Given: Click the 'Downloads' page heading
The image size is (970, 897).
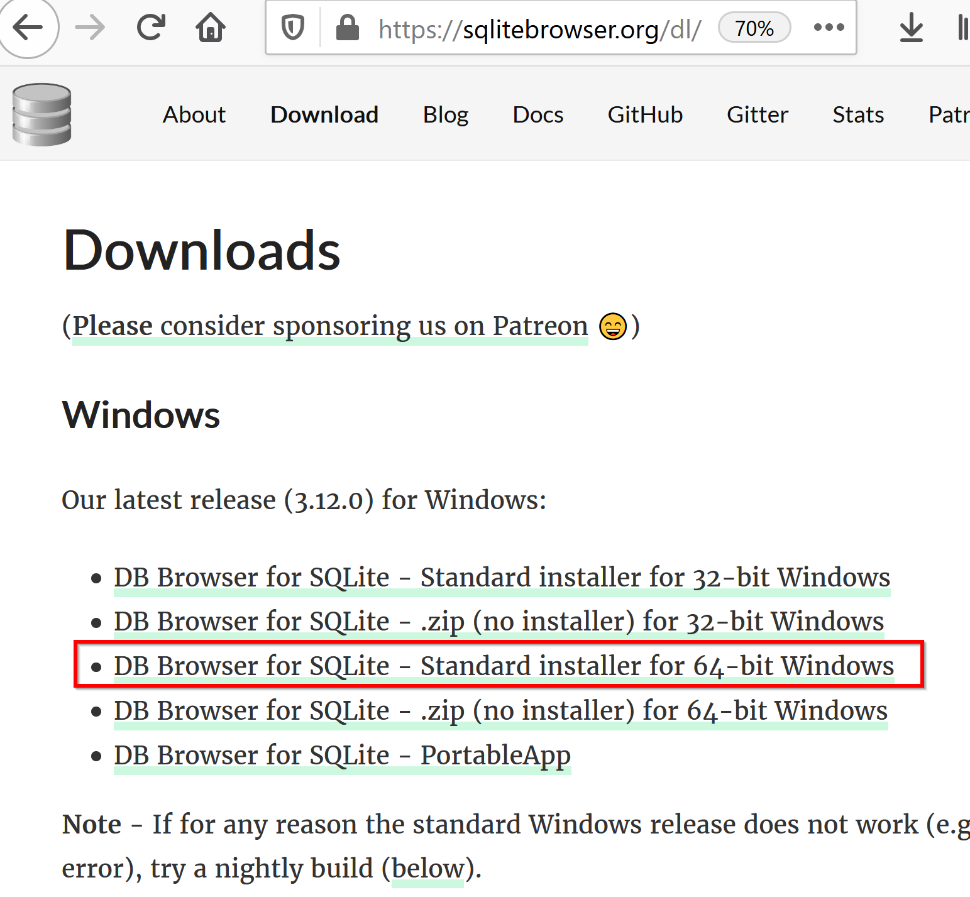Looking at the screenshot, I should (202, 250).
